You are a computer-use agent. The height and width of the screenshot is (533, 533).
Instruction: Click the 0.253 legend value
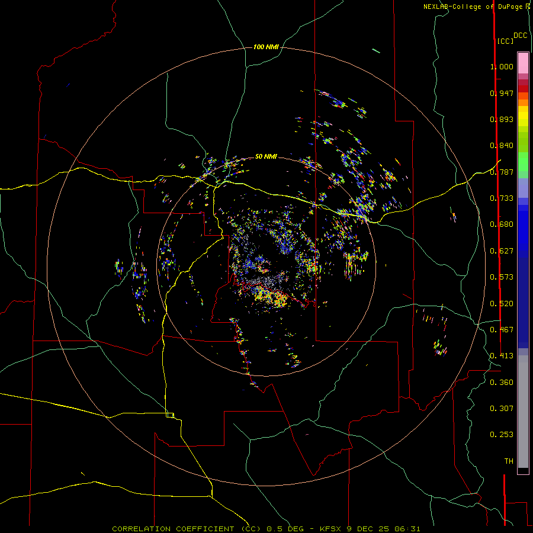pyautogui.click(x=502, y=435)
